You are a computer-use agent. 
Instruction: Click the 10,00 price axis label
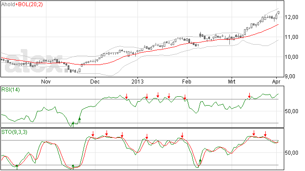pos(291,57)
